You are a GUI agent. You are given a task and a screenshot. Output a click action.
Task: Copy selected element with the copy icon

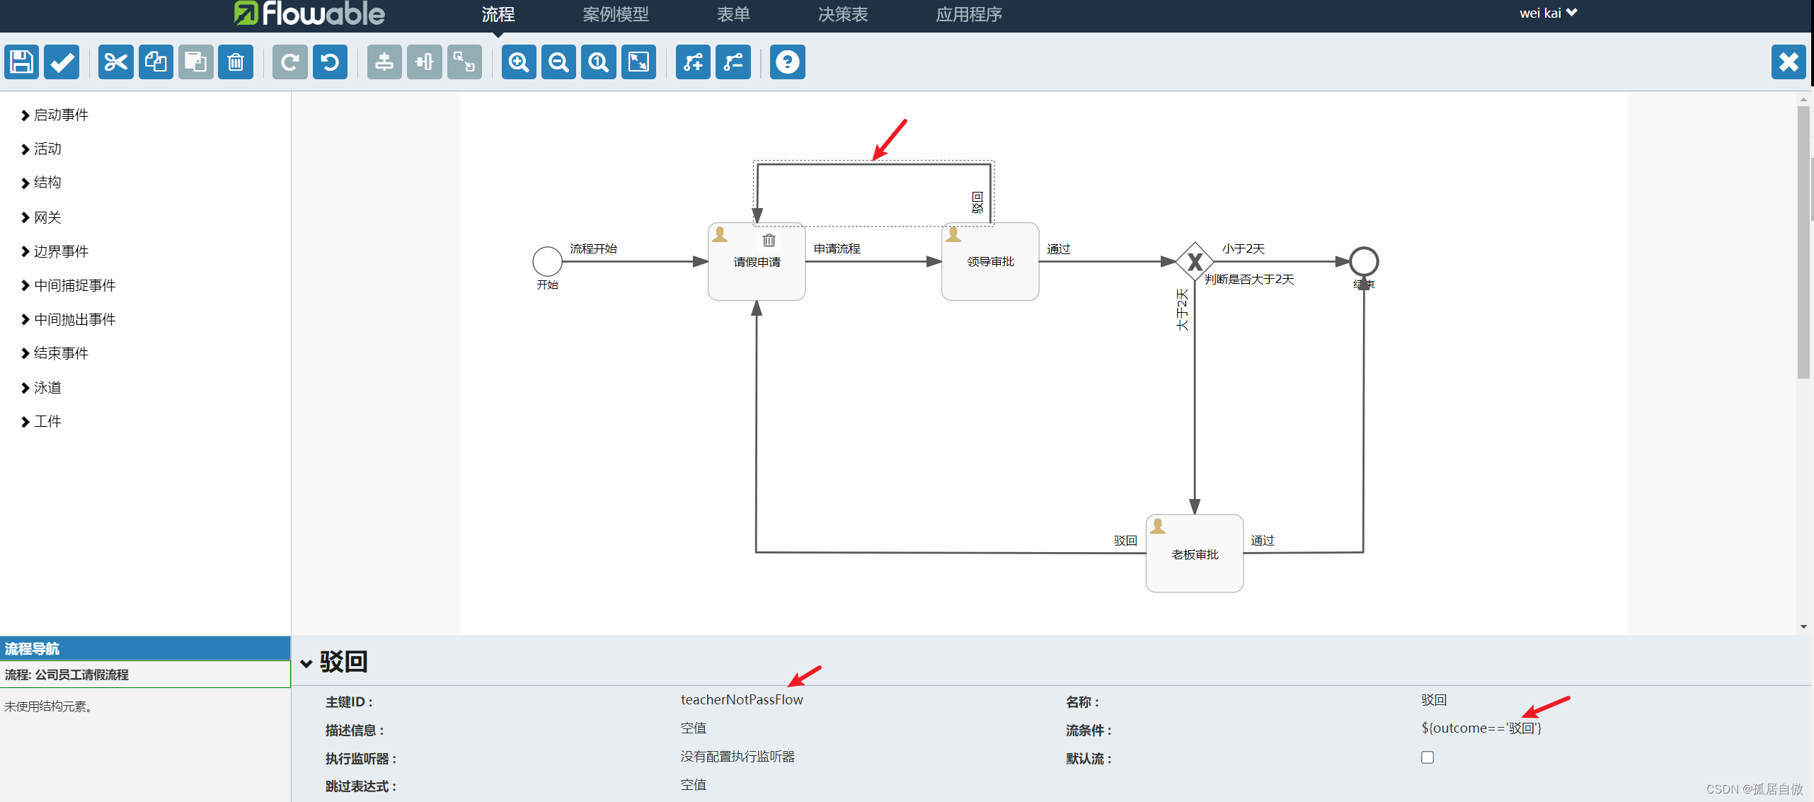(x=156, y=62)
